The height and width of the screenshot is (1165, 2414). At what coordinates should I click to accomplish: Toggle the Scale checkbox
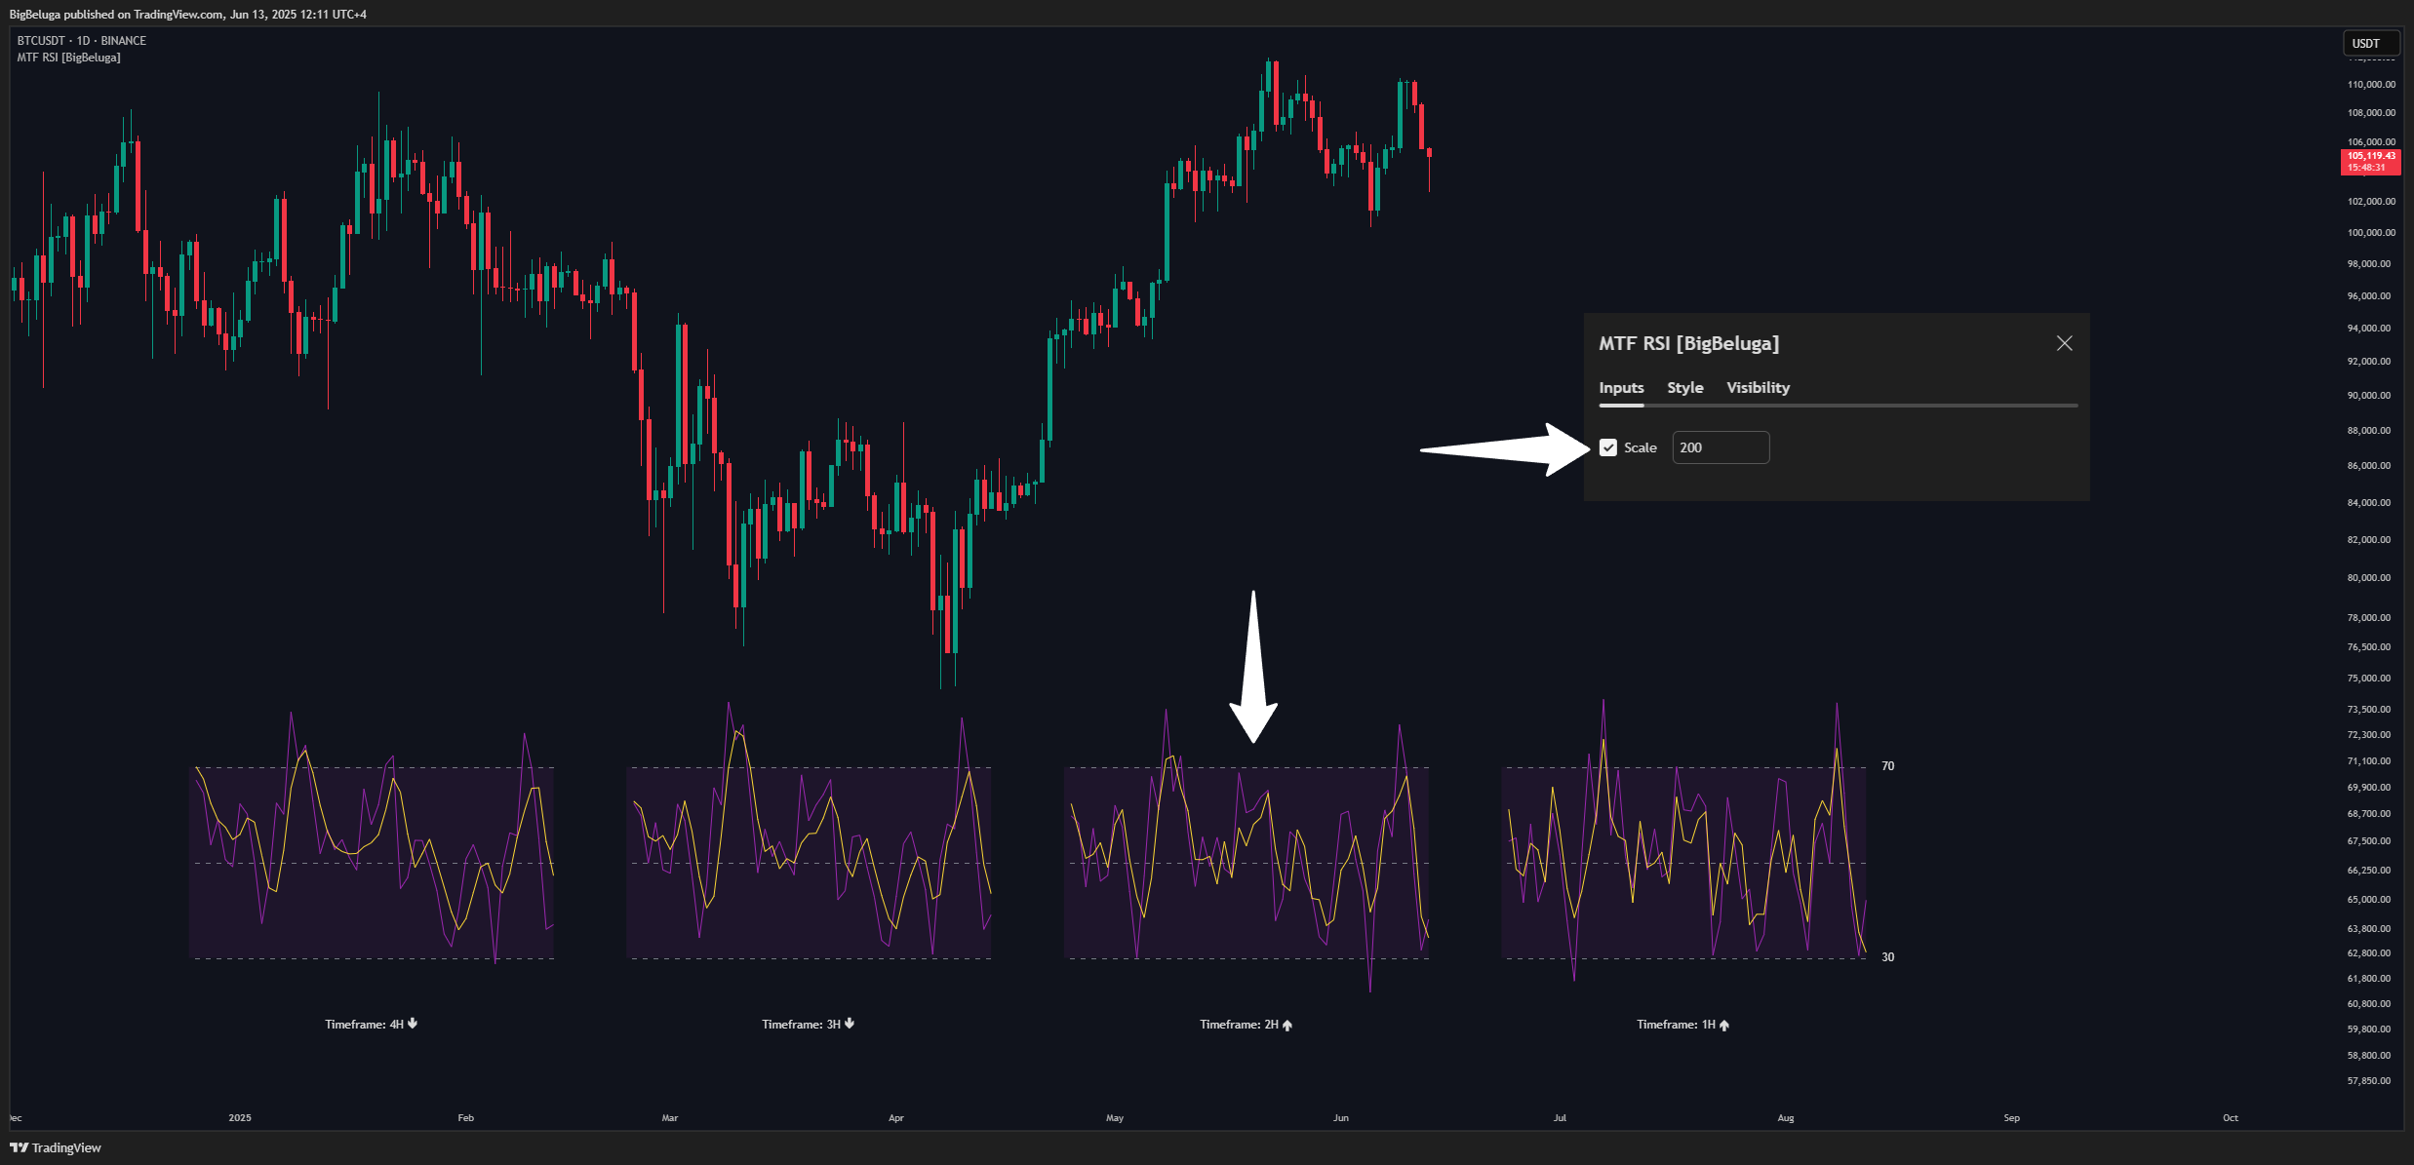(x=1608, y=447)
